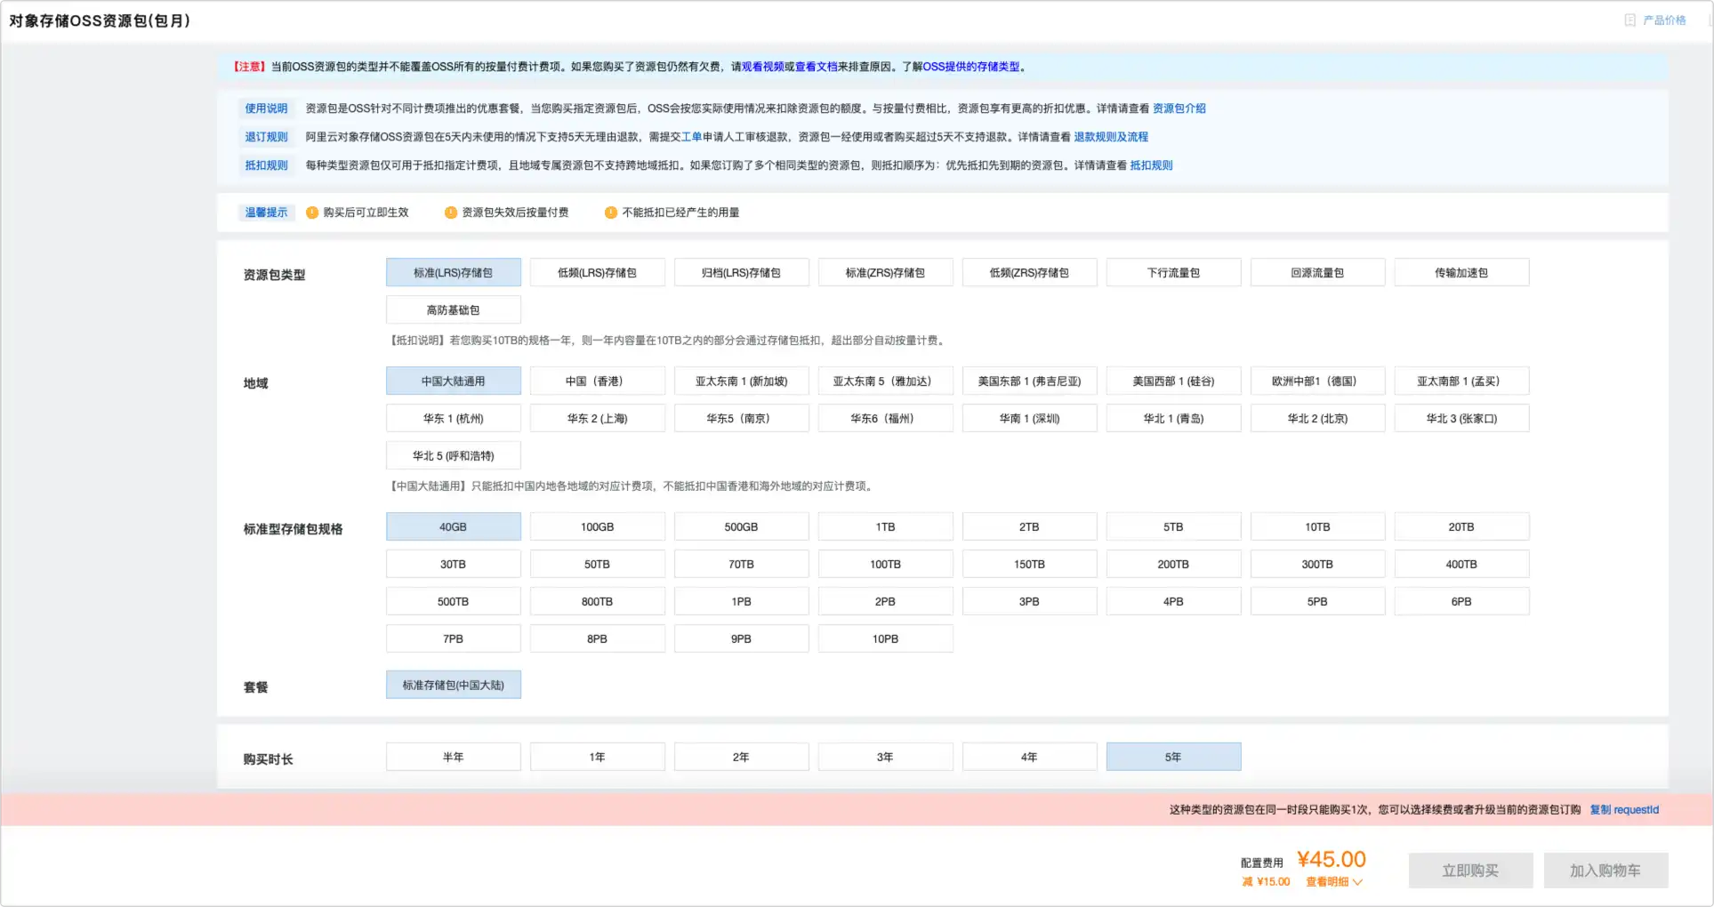1714x907 pixels.
Task: Set purchase duration to 2年
Action: tap(742, 758)
